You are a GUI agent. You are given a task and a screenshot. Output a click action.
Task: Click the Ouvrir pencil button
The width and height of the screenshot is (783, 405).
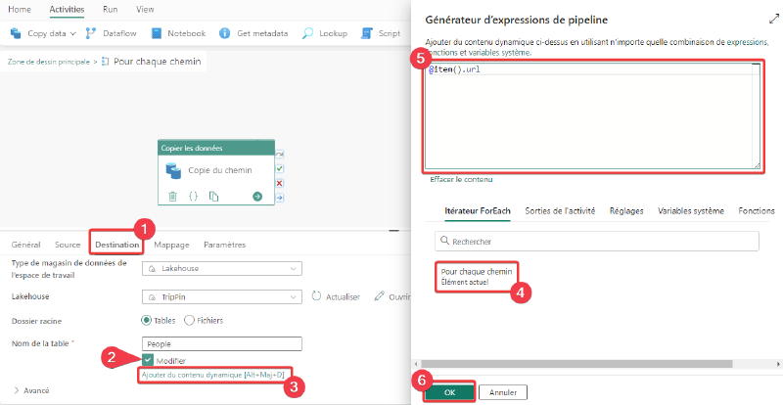392,296
